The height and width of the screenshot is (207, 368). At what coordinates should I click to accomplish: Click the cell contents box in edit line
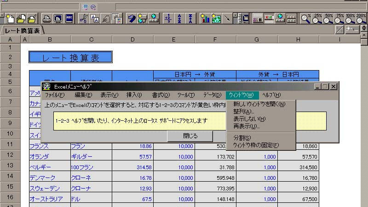[x=241, y=7]
